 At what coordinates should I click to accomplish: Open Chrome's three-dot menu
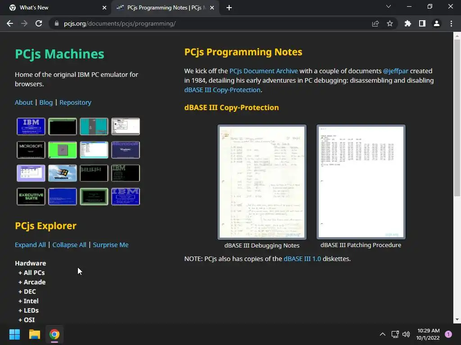point(451,23)
